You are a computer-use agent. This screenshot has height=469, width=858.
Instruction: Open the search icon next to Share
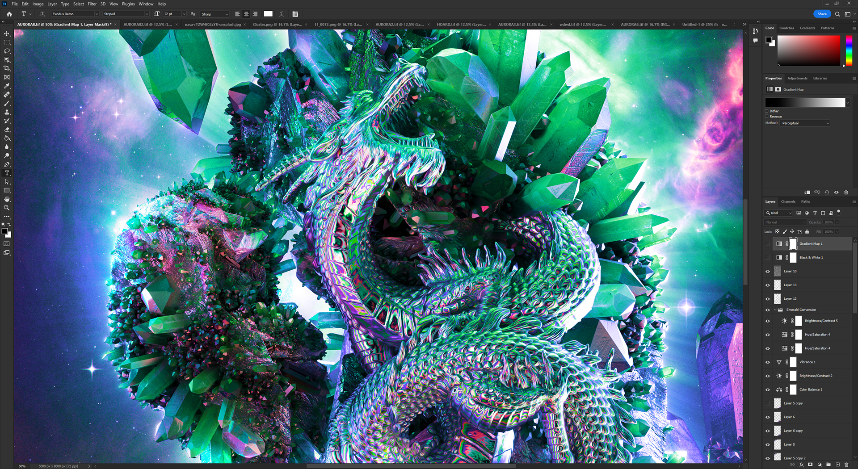point(837,14)
